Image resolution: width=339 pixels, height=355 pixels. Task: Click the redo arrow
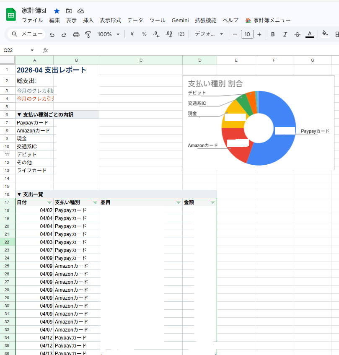[x=64, y=34]
